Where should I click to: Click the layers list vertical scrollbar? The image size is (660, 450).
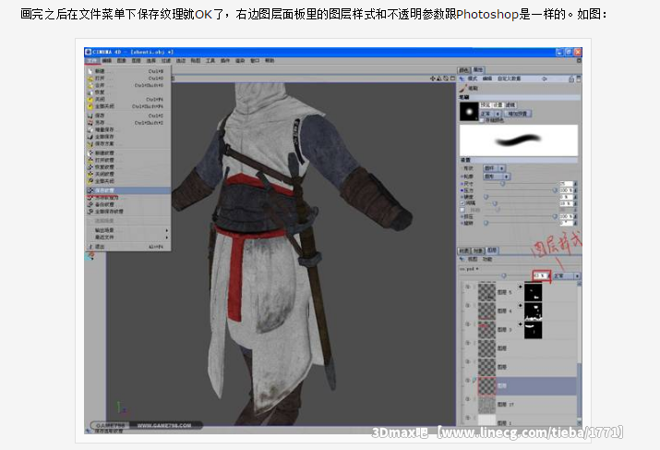click(579, 353)
